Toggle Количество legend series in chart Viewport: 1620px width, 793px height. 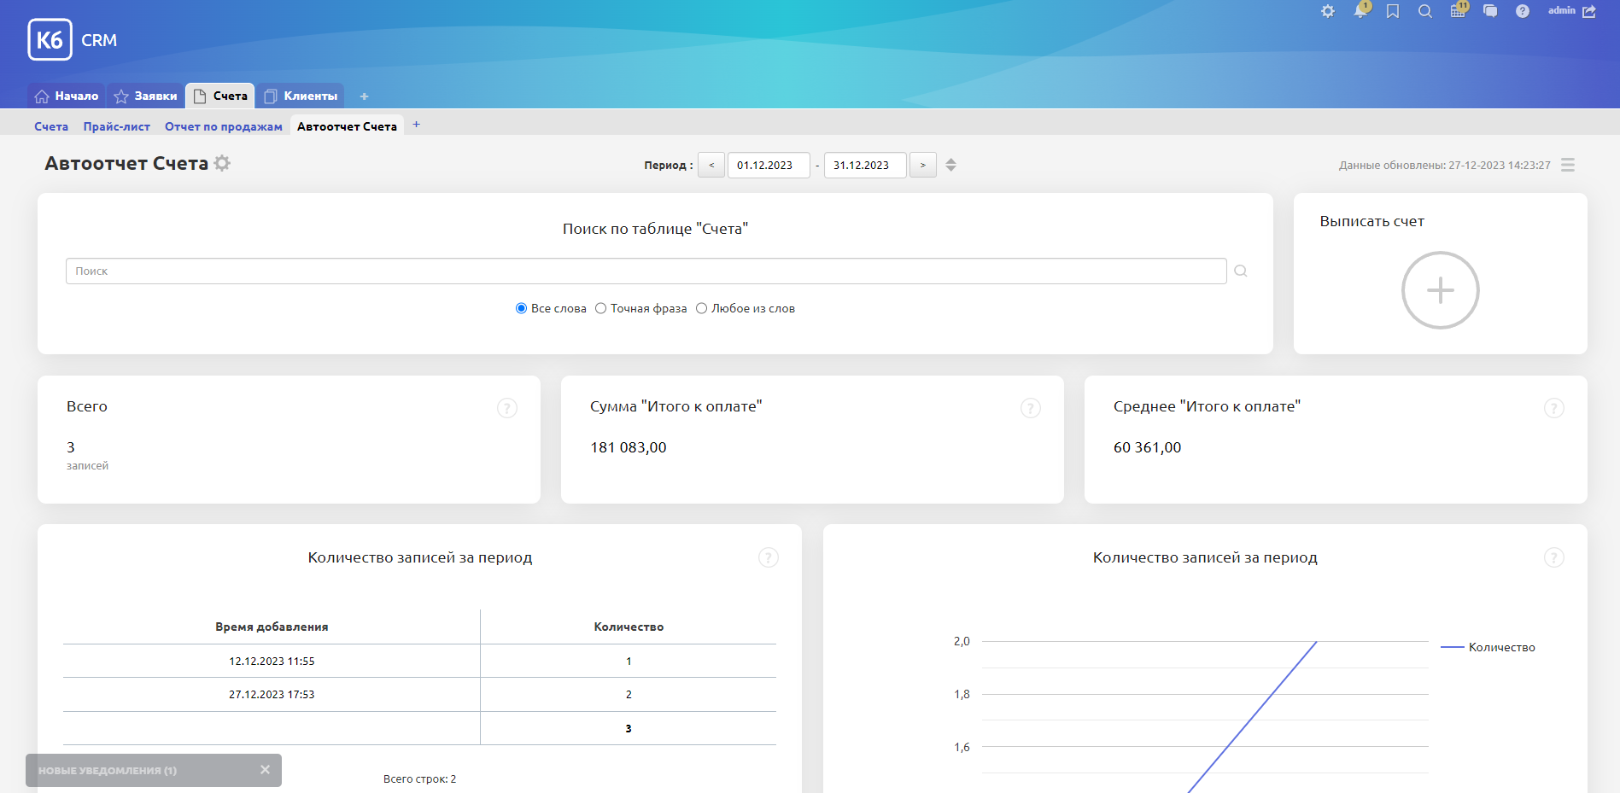tap(1488, 647)
